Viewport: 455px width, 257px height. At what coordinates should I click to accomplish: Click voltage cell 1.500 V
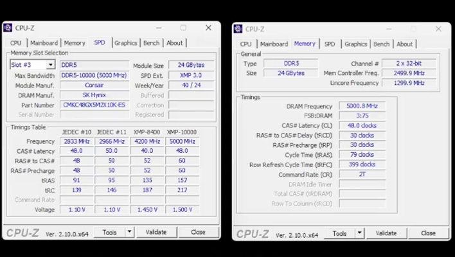(183, 209)
